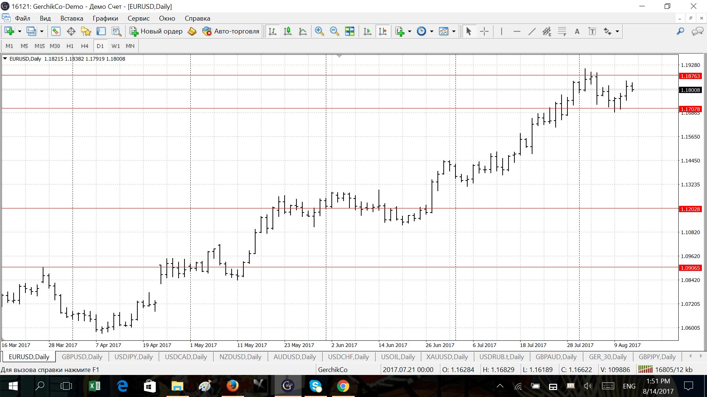Open the Сервис menu

click(138, 18)
